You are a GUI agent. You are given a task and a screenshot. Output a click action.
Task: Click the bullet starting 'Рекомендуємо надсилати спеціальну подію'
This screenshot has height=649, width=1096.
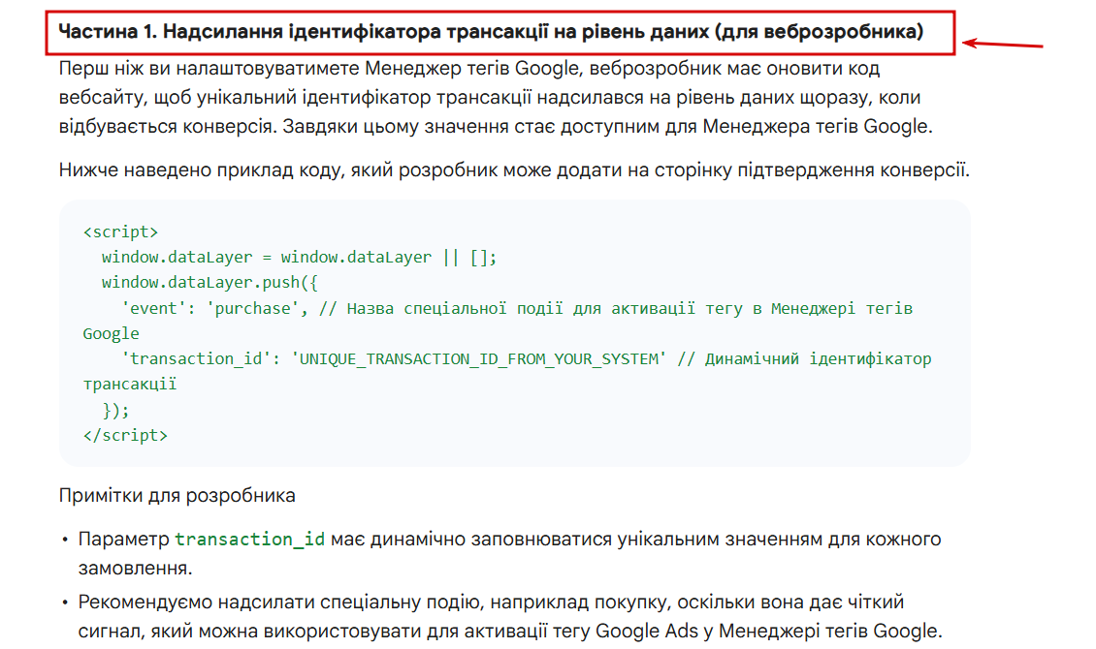tap(510, 616)
